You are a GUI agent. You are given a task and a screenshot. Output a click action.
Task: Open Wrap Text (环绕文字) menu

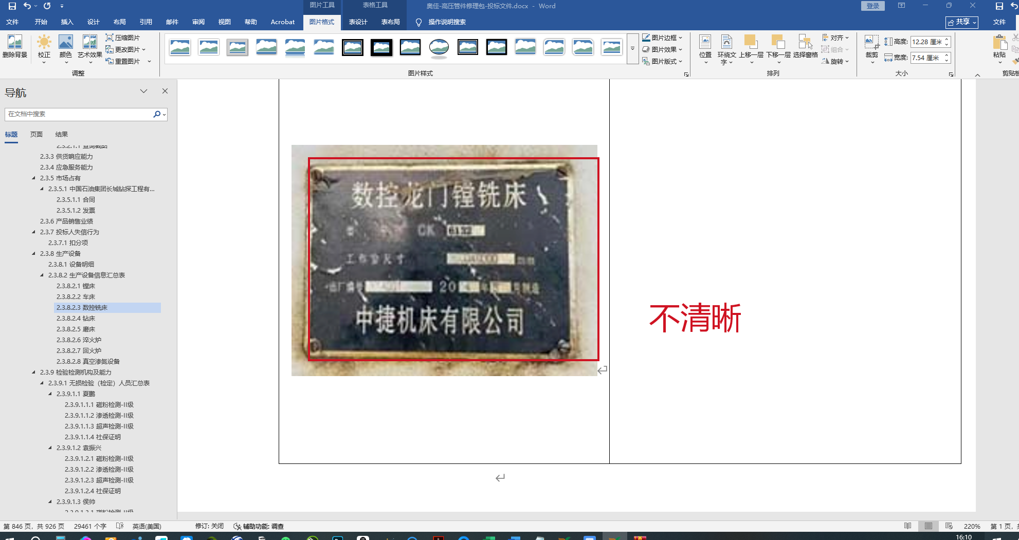point(727,49)
